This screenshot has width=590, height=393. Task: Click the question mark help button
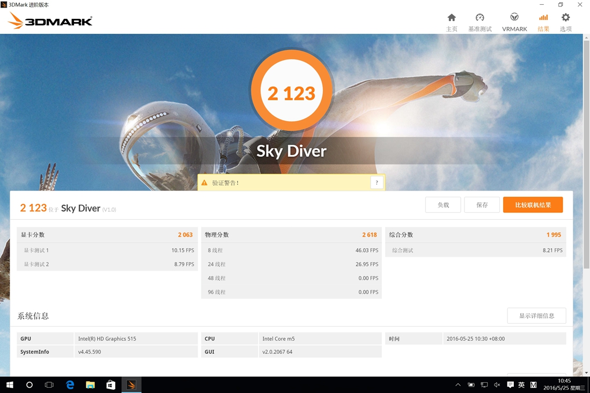point(377,183)
